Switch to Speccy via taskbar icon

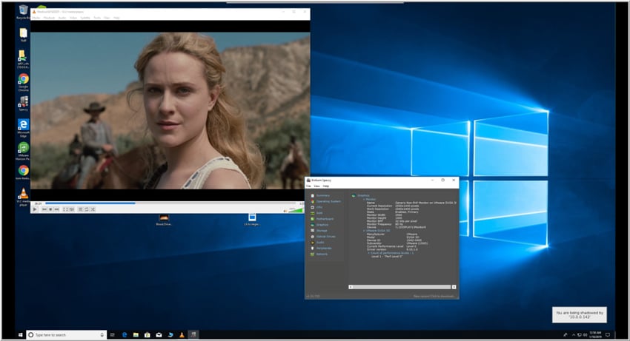click(193, 334)
